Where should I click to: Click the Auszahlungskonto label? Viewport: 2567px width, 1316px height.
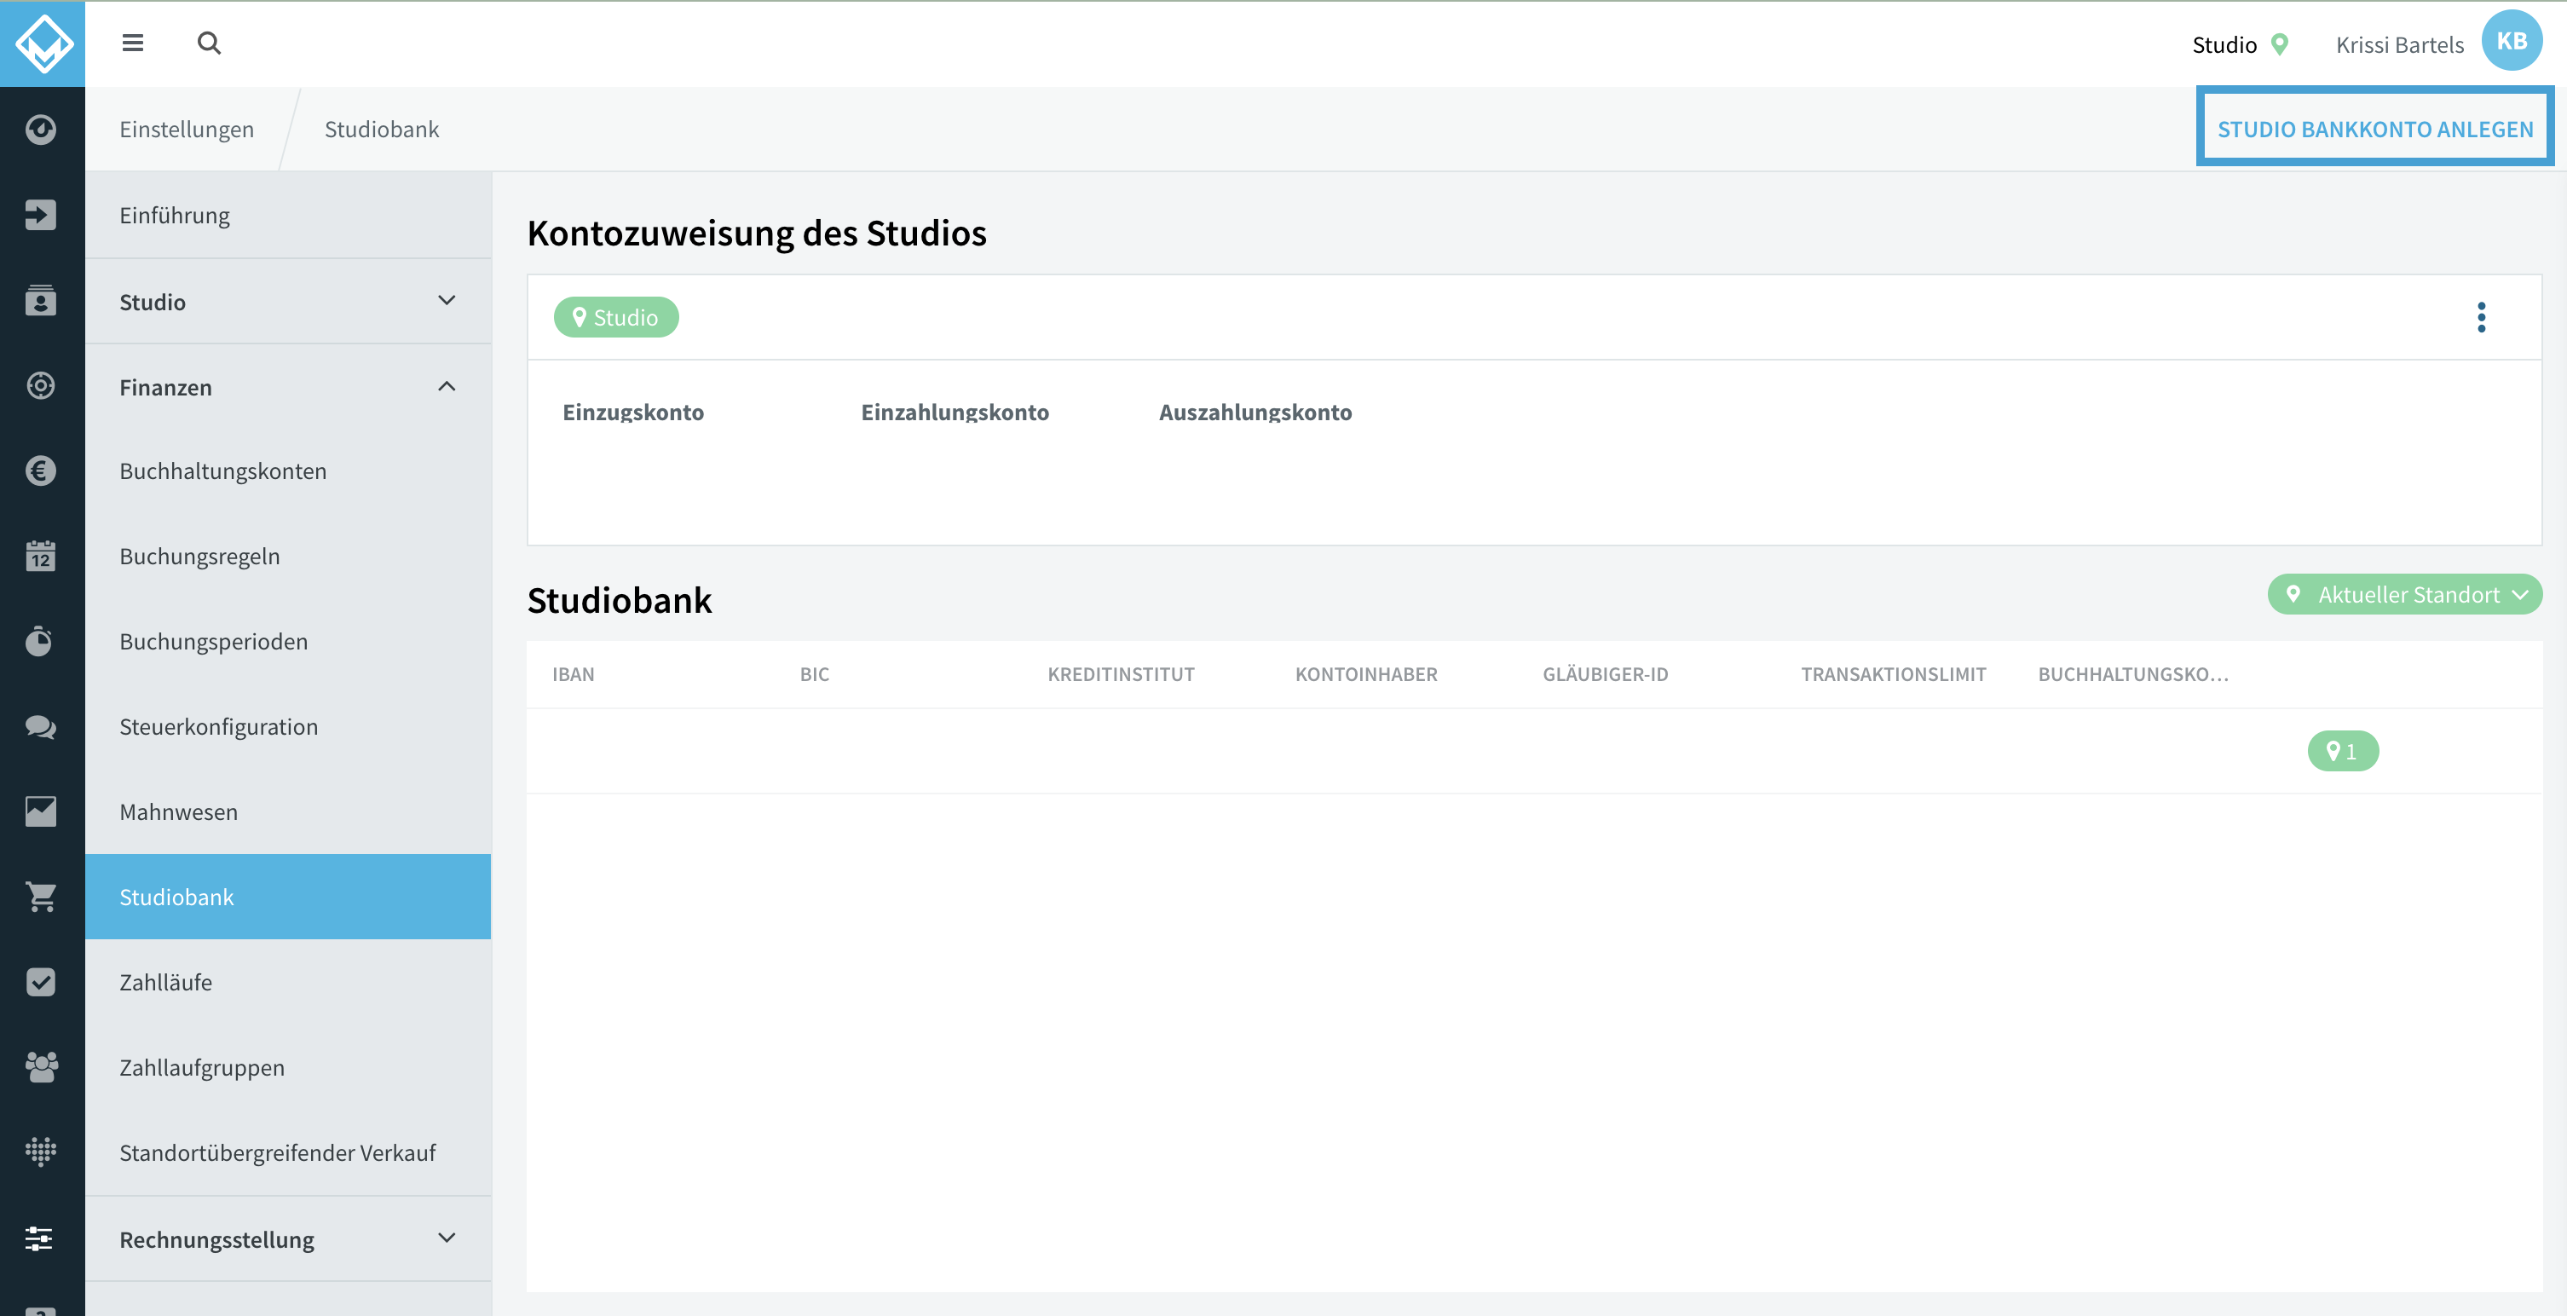pyautogui.click(x=1255, y=412)
